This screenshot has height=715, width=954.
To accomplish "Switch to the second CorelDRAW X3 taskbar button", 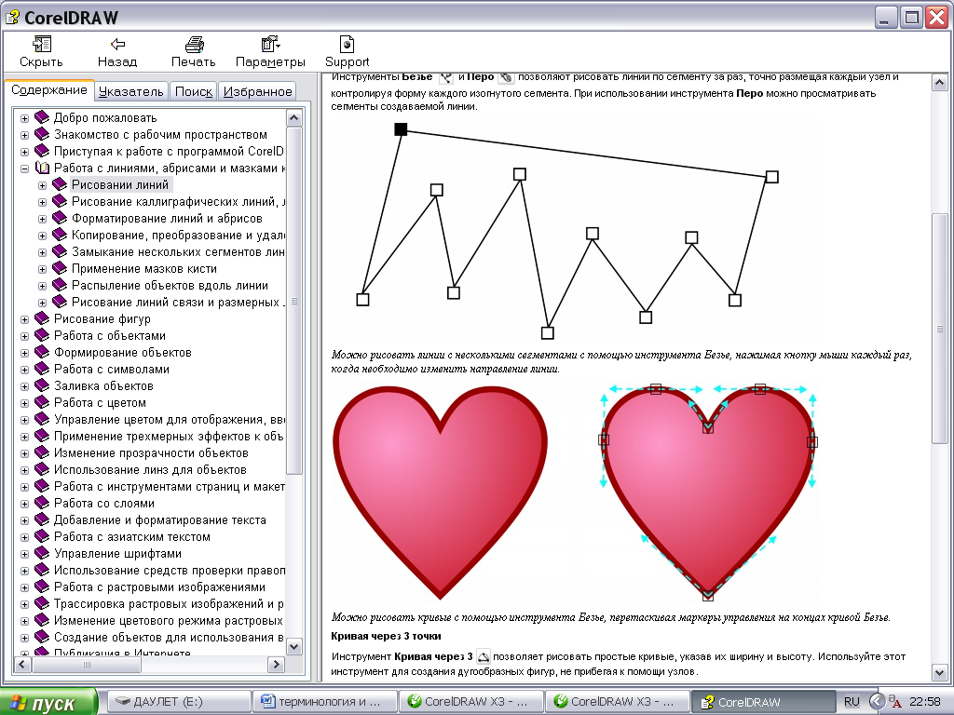I will 617,702.
